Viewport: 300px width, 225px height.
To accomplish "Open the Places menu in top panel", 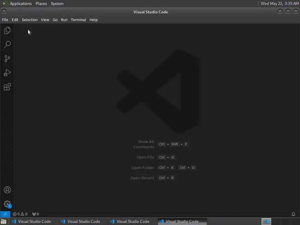I will 41,4.
